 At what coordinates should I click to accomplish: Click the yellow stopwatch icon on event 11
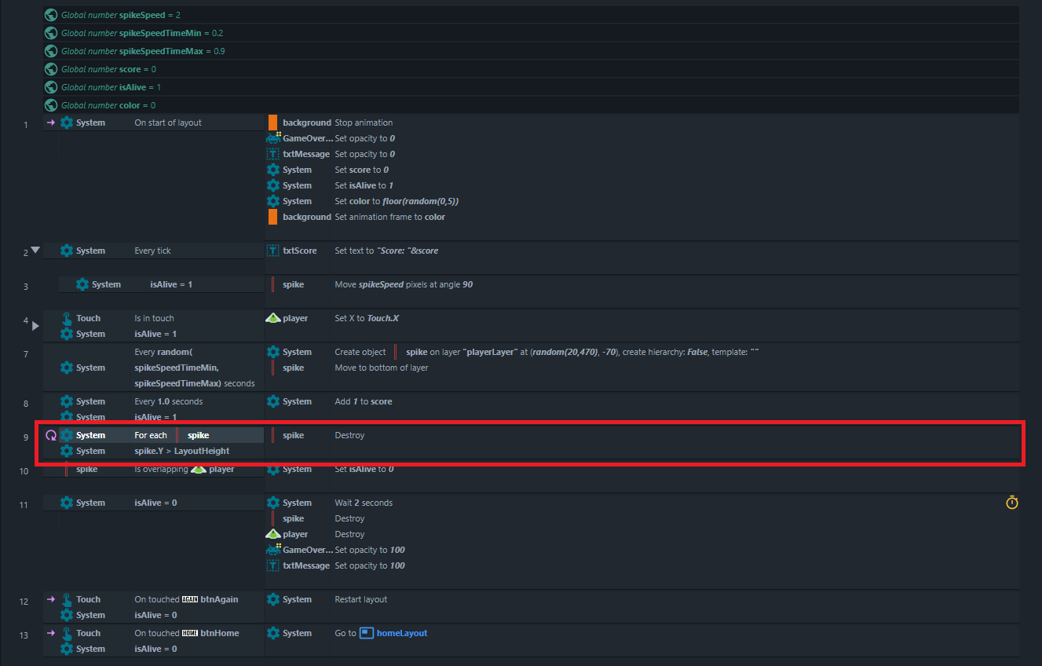1011,503
